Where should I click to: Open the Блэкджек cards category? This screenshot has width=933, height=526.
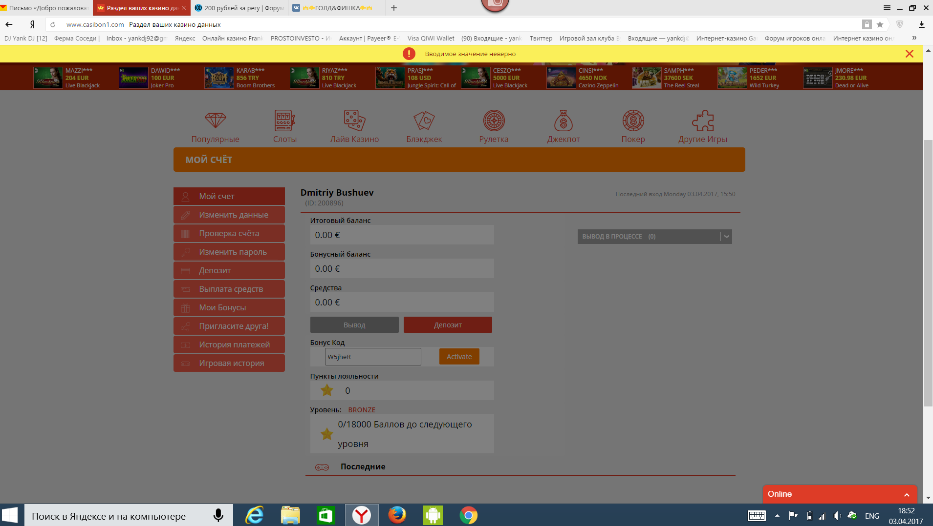click(x=424, y=127)
